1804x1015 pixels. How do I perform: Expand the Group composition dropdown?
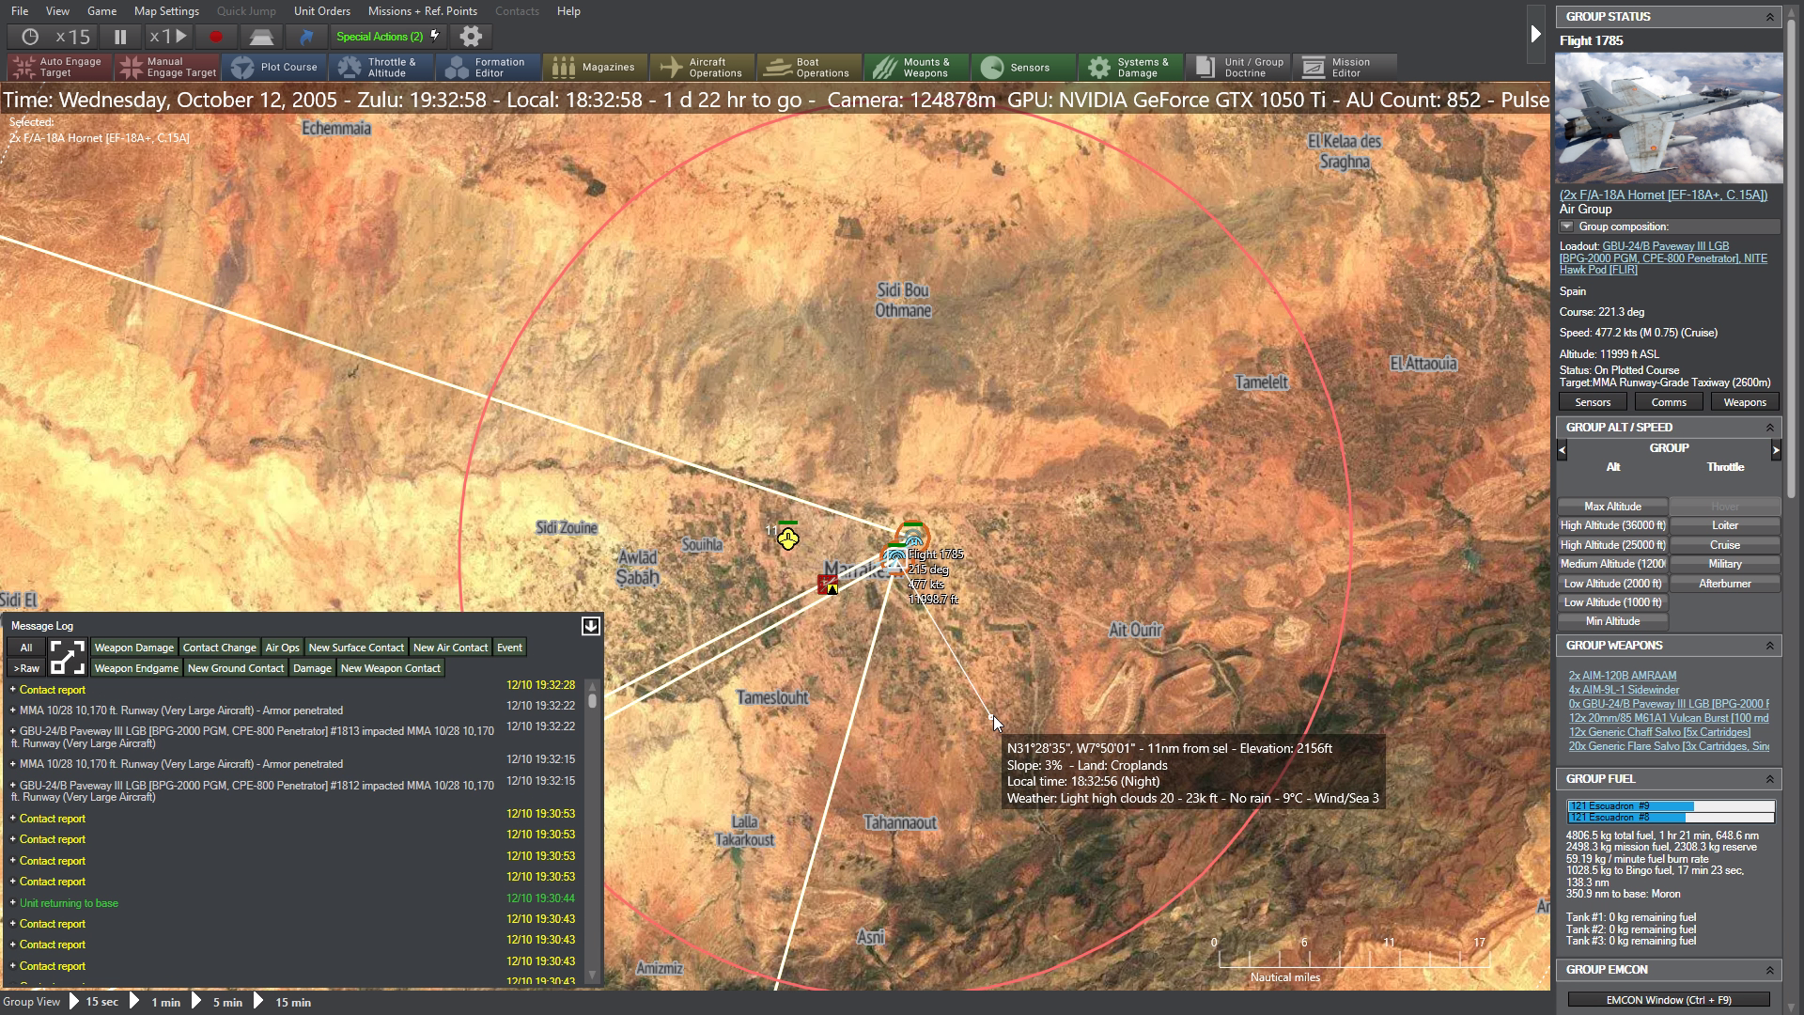point(1566,226)
